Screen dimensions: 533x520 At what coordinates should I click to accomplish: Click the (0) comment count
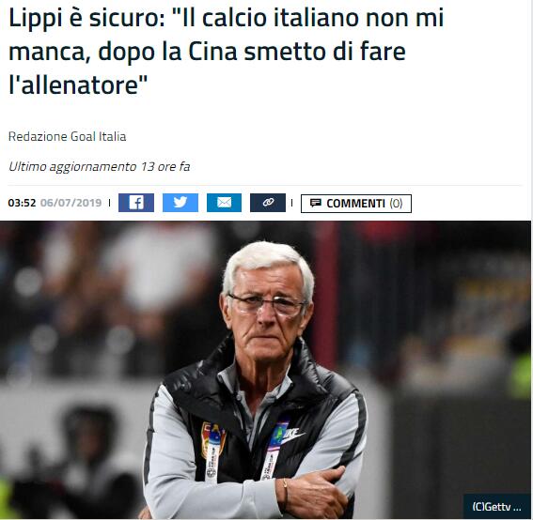[x=396, y=204]
